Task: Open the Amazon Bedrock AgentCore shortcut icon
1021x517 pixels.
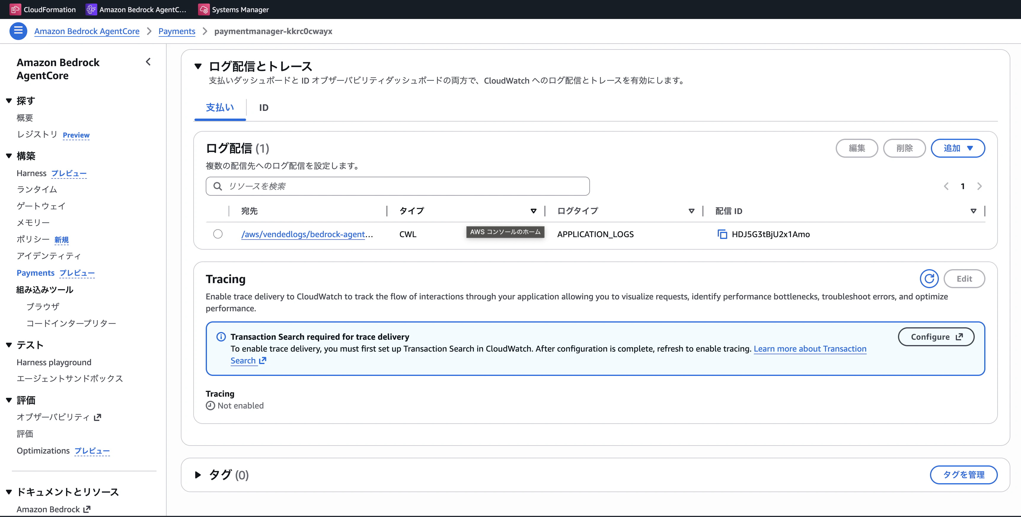Action: point(91,9)
